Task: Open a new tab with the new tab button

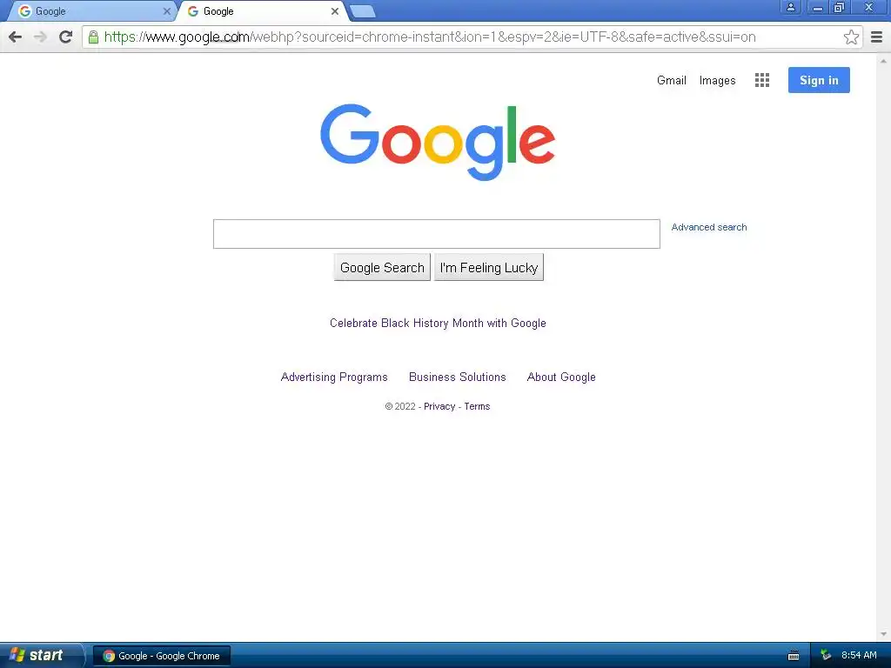Action: point(362,10)
